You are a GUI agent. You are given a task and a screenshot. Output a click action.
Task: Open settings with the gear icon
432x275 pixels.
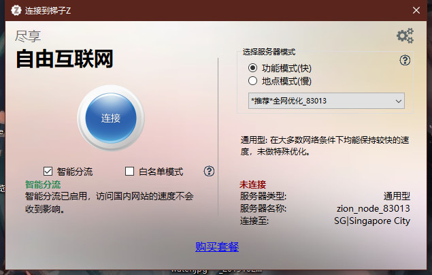[405, 35]
